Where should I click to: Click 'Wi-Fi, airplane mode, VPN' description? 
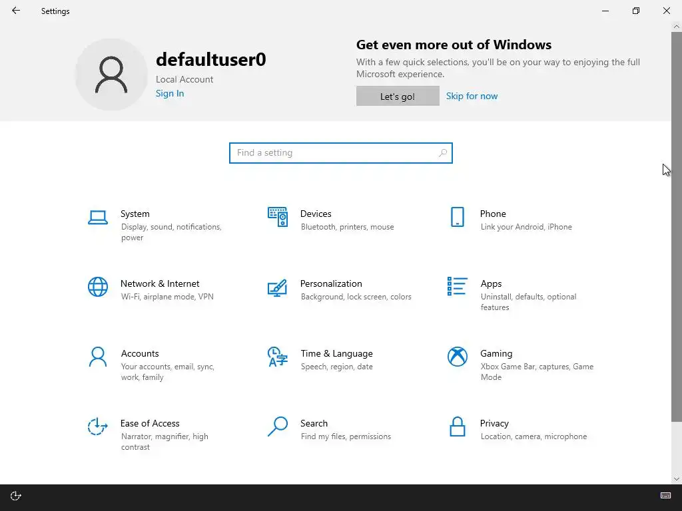(167, 297)
